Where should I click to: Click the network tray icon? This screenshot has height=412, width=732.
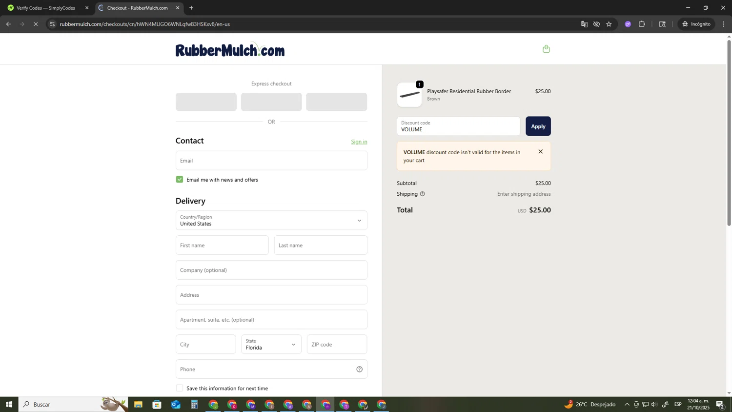tap(645, 404)
